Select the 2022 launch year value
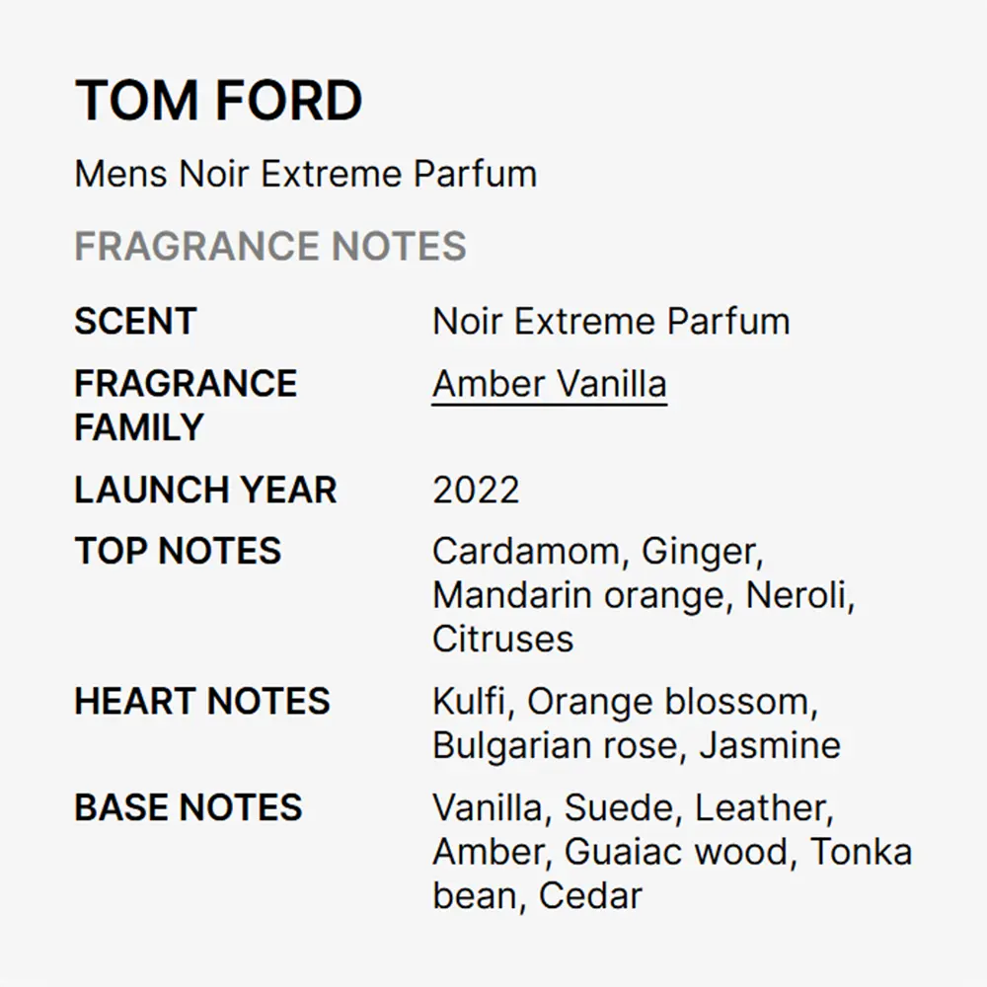Image resolution: width=987 pixels, height=987 pixels. point(476,490)
